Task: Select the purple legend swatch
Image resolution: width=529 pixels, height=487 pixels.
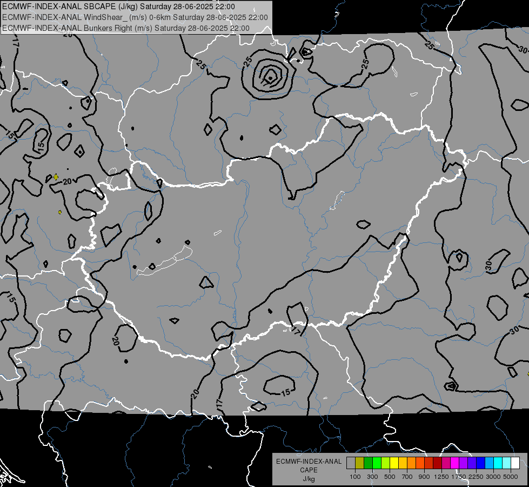Action: (x=463, y=463)
